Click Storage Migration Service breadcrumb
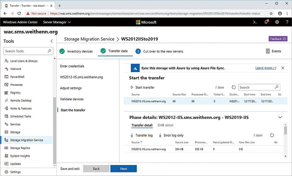Screen dimensions: 292x176 (x=89, y=39)
